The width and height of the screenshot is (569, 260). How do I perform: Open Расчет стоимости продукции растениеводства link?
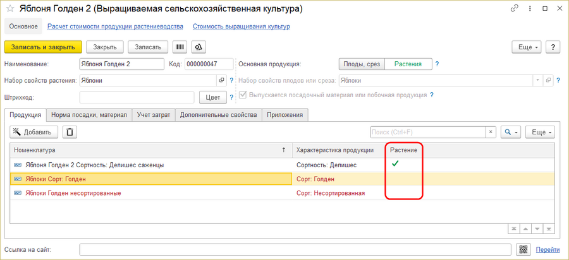coord(116,27)
